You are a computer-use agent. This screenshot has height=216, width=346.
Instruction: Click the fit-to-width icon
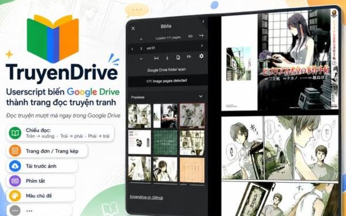tap(156, 58)
